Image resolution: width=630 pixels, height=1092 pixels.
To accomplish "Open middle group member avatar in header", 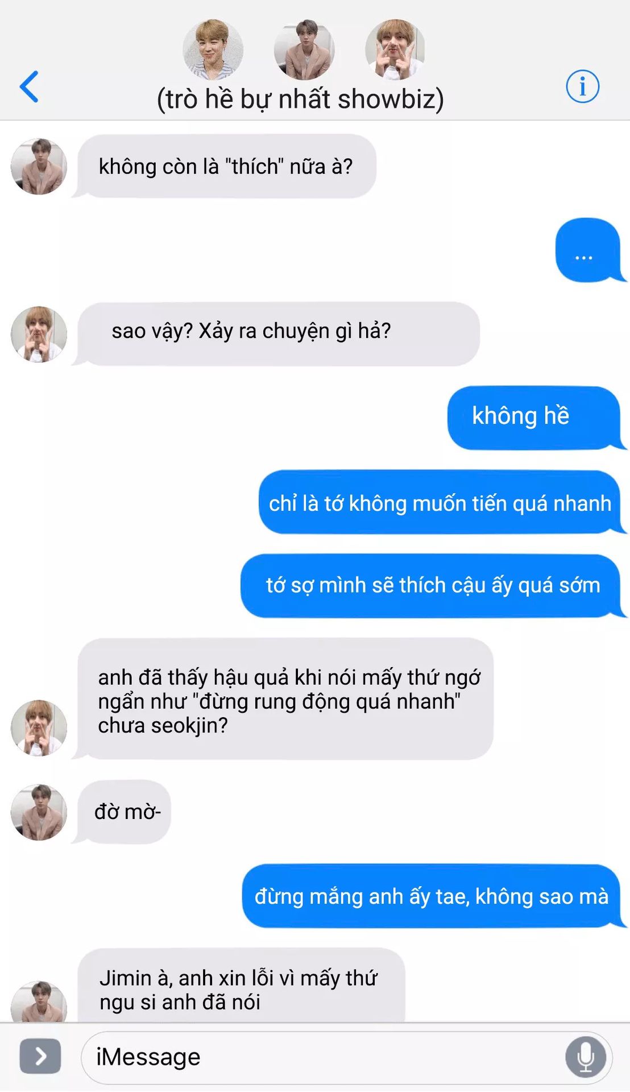I will [x=304, y=49].
